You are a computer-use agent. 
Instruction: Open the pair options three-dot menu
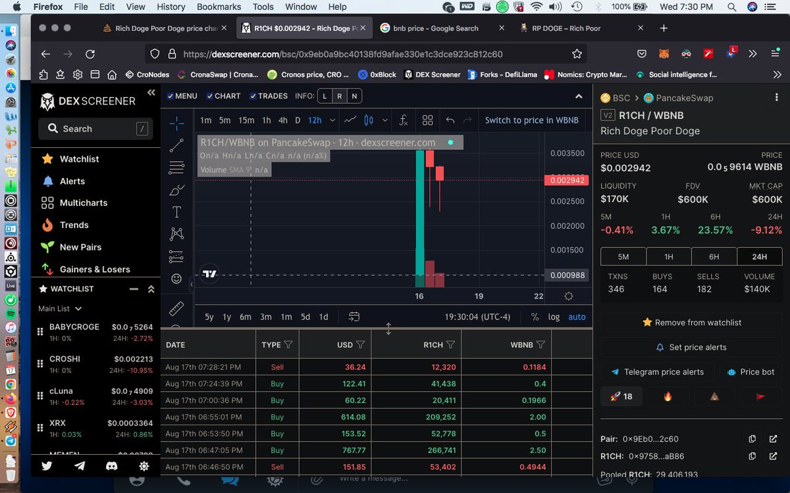coord(777,97)
